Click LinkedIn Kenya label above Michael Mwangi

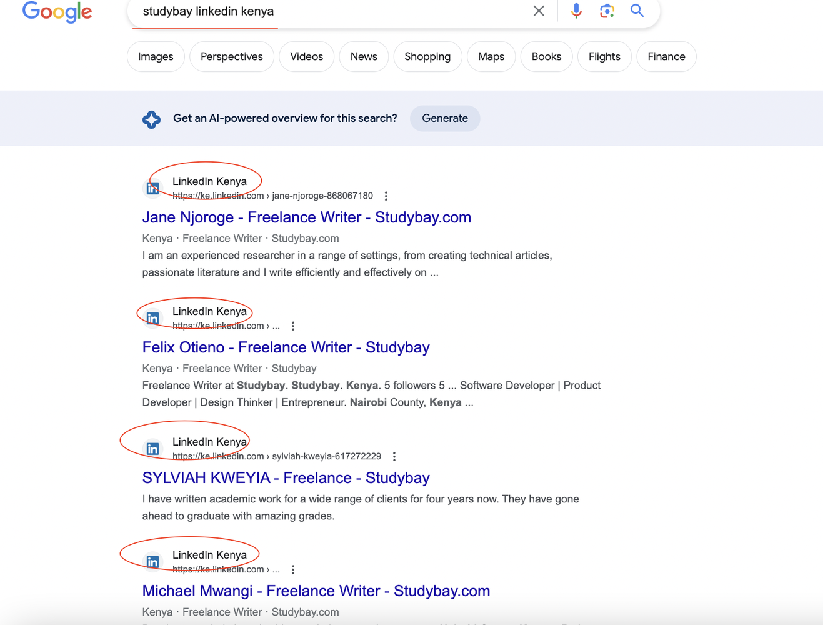[x=209, y=555]
